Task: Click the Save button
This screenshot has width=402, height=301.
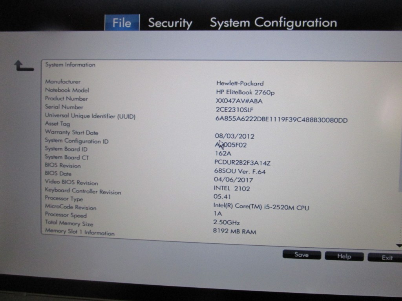Action: coord(301,255)
